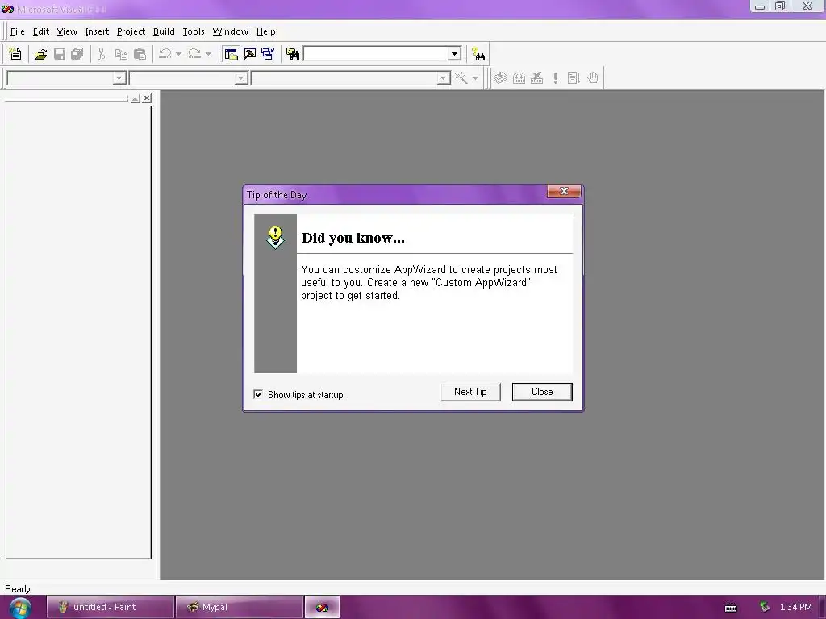Click the Copy icon in toolbar
This screenshot has height=619, width=826.
[121, 54]
